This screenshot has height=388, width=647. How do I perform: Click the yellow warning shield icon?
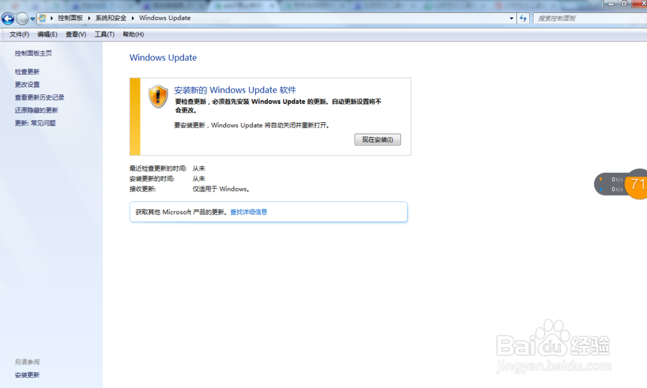click(158, 96)
